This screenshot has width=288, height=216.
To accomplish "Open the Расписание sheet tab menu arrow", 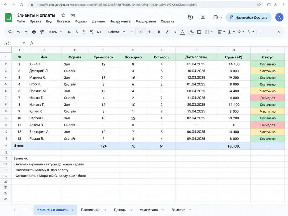I will 105,210.
